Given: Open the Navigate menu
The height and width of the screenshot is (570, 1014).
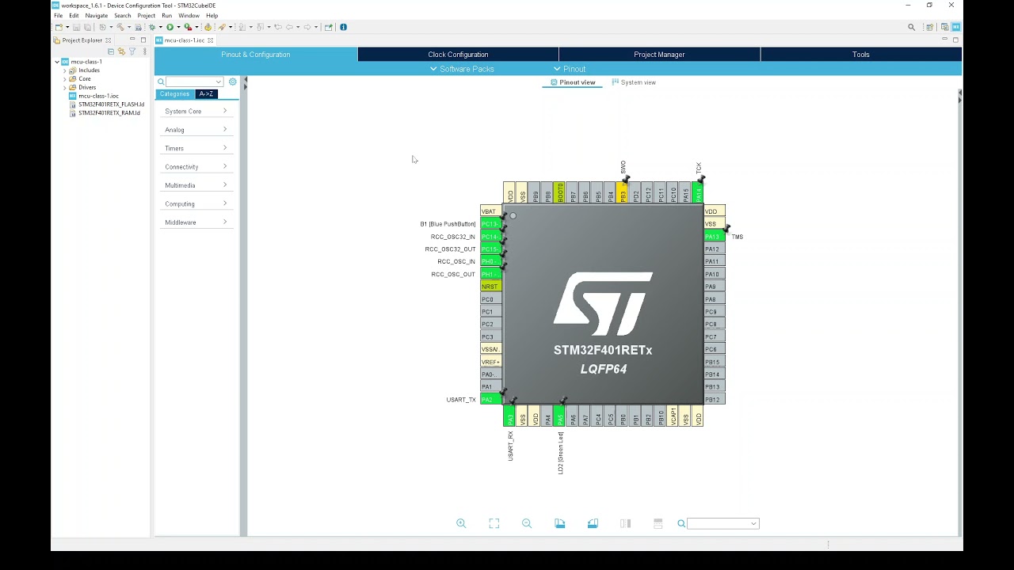Looking at the screenshot, I should [x=96, y=16].
